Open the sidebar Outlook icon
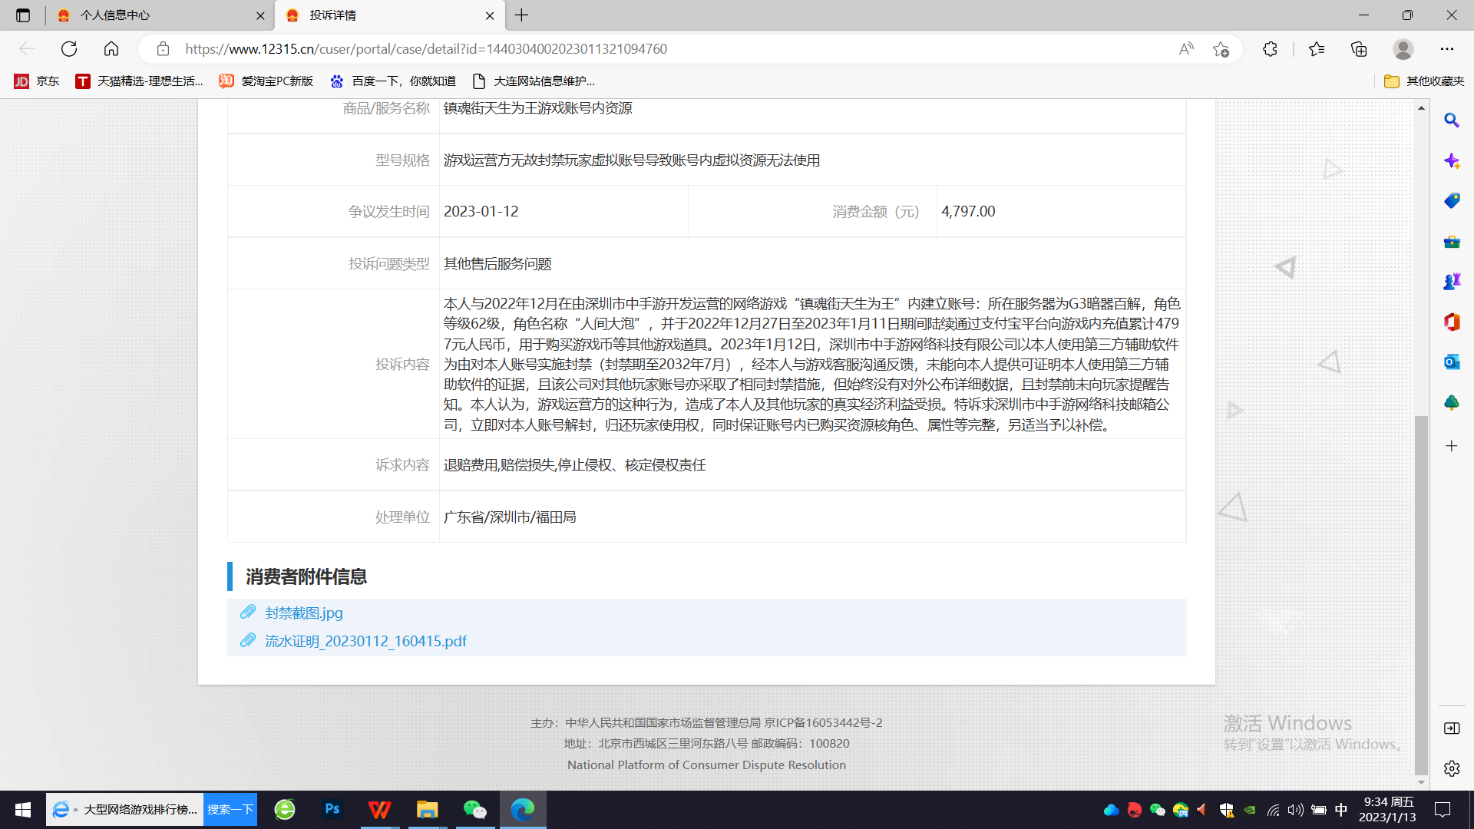Screen dimensions: 1474x829 [x=1452, y=362]
